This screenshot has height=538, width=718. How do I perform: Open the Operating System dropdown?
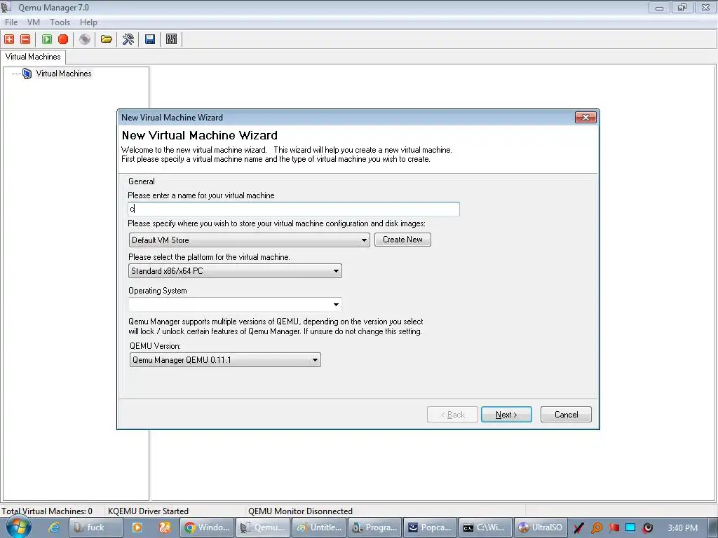235,305
